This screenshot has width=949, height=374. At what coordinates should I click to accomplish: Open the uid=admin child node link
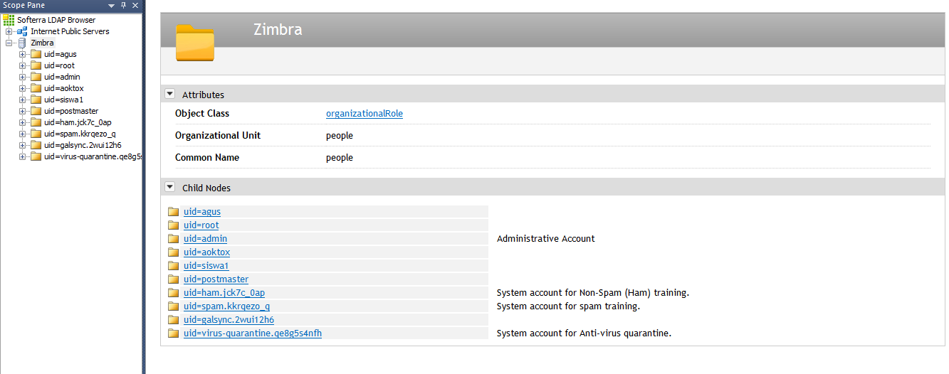coord(206,238)
